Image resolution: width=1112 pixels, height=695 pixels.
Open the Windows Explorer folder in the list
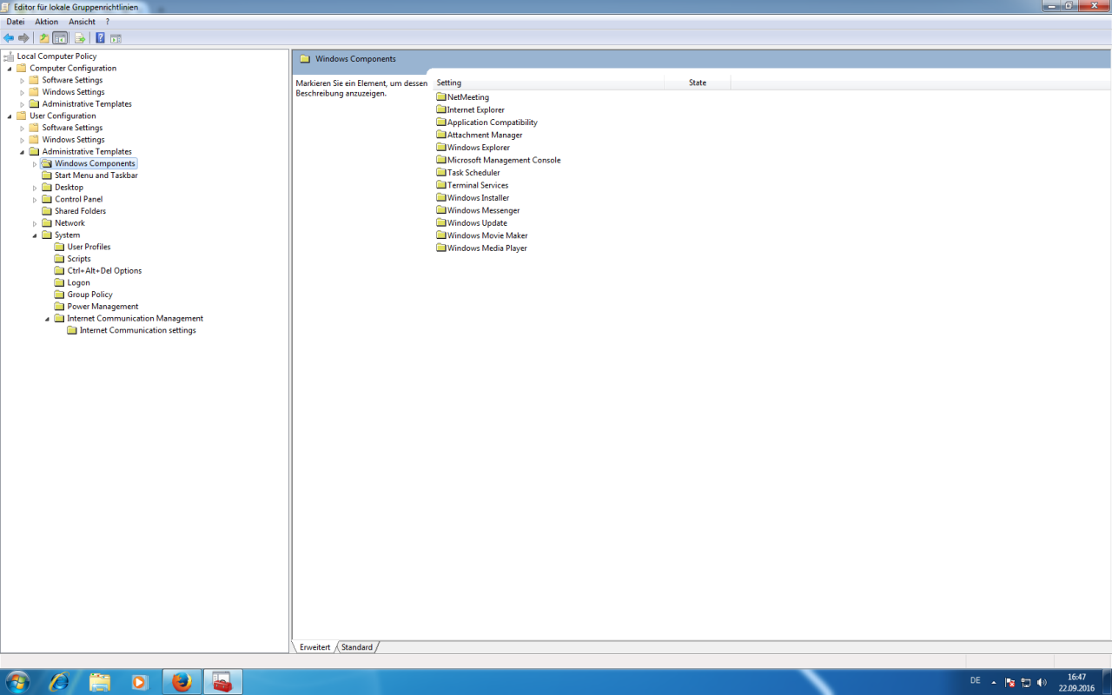[473, 148]
